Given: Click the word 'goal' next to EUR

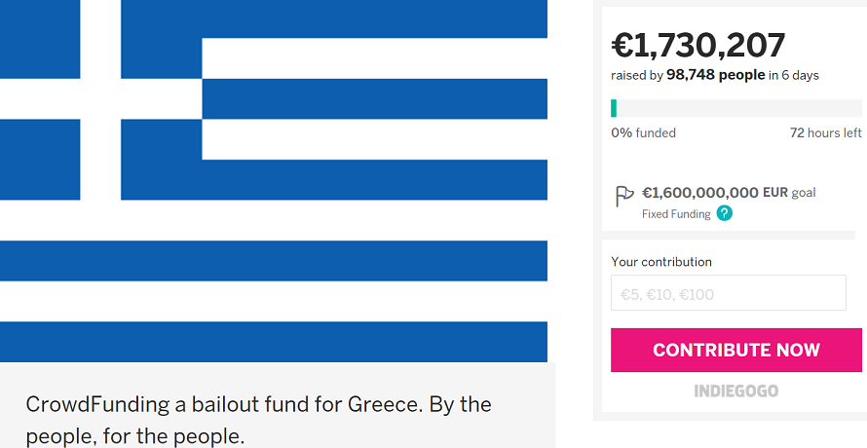Looking at the screenshot, I should click(x=804, y=193).
